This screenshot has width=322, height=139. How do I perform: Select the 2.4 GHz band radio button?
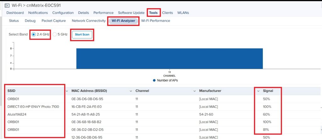click(x=34, y=34)
